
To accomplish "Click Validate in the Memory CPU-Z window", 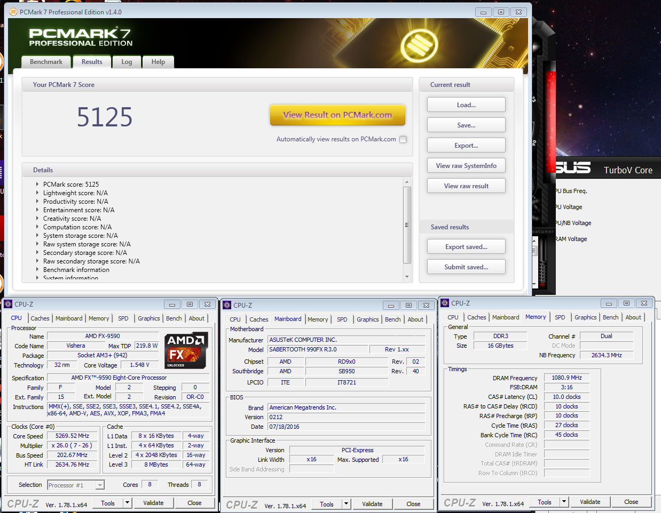I will coord(590,502).
